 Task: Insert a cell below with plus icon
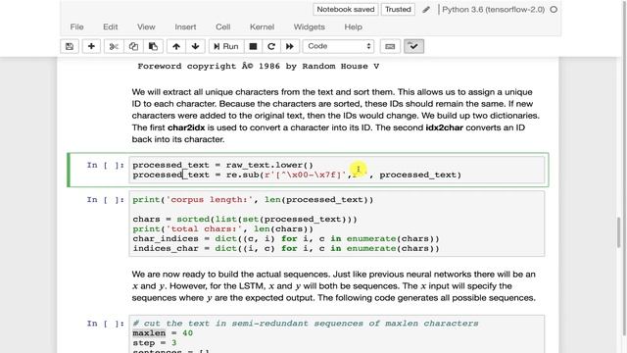[91, 46]
